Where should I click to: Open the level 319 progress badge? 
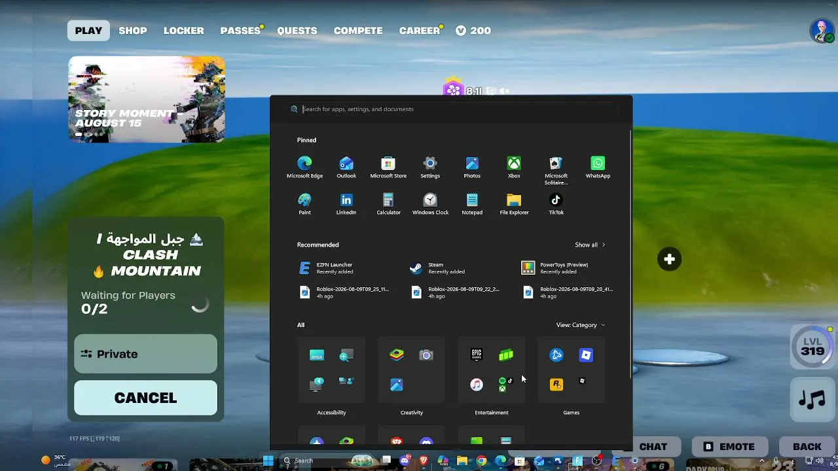tap(812, 347)
